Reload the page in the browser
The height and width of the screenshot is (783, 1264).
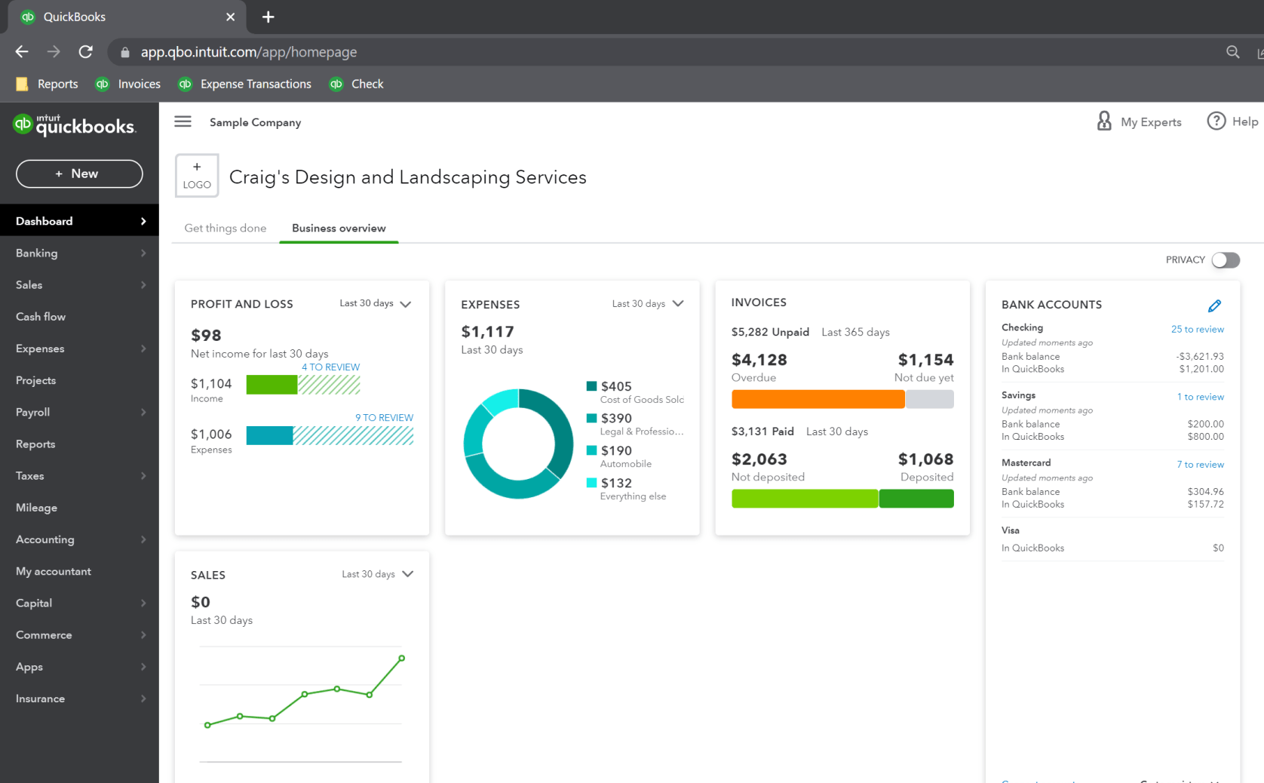85,51
